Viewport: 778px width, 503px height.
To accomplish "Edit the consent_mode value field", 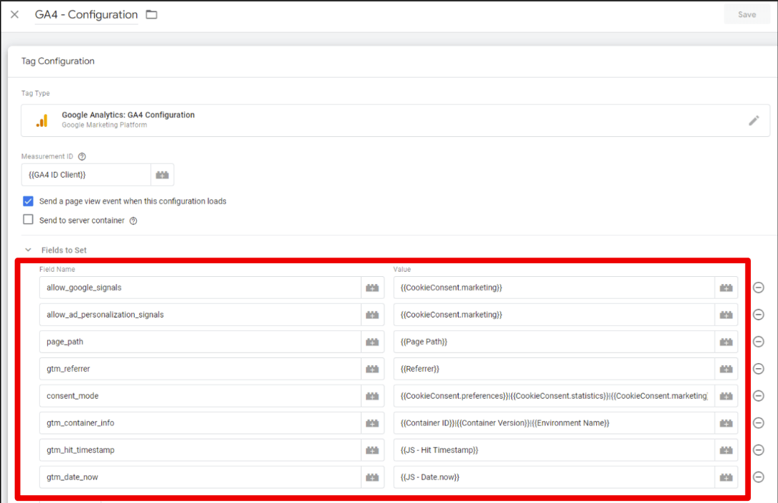I will [554, 396].
